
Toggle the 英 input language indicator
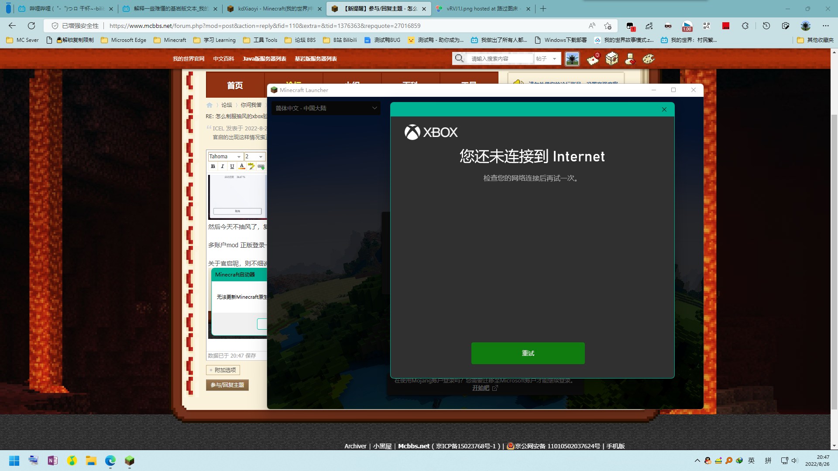click(751, 461)
